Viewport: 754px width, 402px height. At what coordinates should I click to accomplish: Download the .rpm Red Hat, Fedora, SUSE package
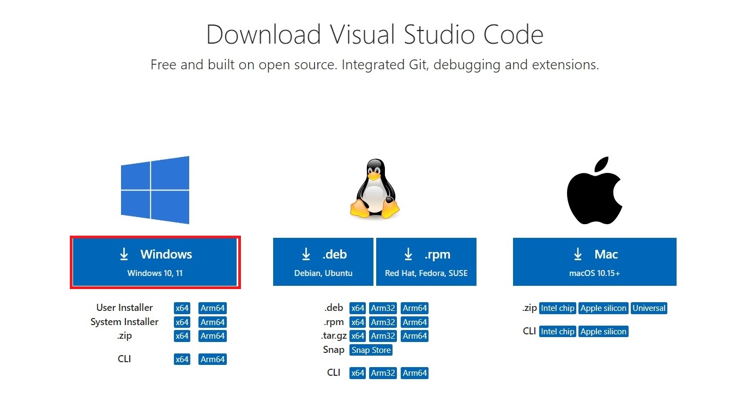point(426,262)
